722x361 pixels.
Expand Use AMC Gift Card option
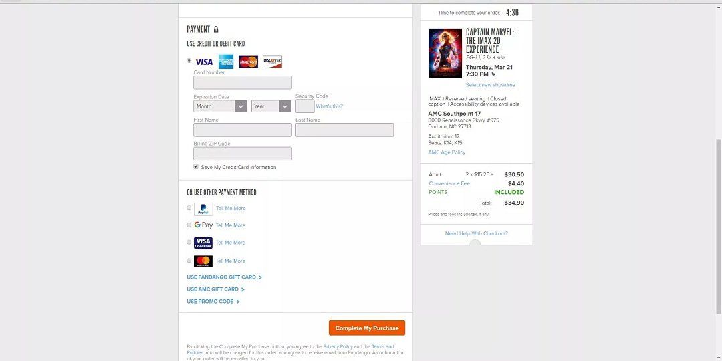(215, 289)
